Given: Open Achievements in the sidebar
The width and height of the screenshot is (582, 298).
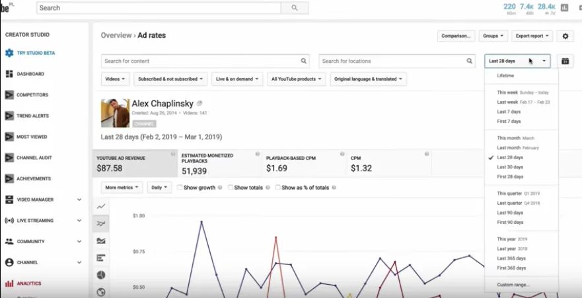Looking at the screenshot, I should [34, 178].
